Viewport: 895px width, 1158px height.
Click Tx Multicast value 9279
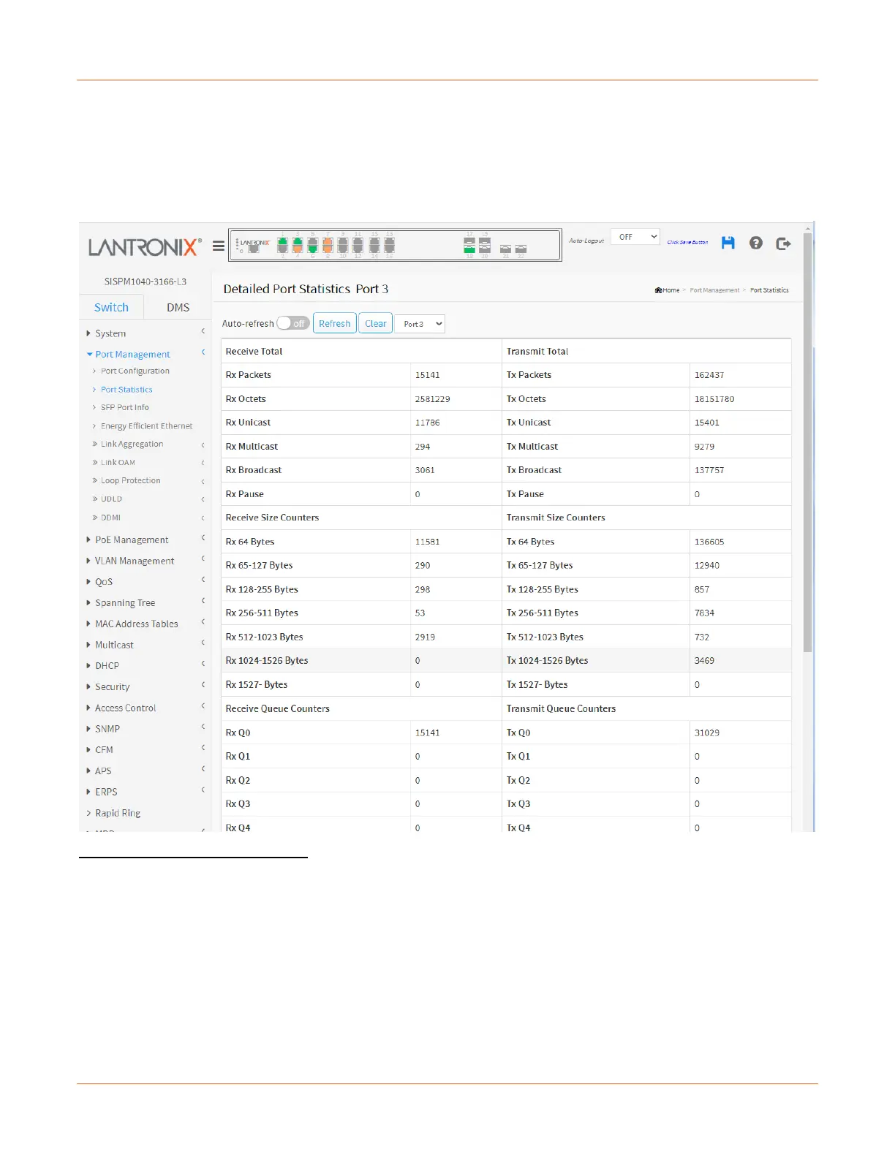705,447
